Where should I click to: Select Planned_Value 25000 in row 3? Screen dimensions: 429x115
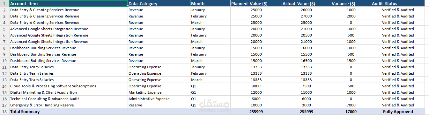click(x=256, y=16)
